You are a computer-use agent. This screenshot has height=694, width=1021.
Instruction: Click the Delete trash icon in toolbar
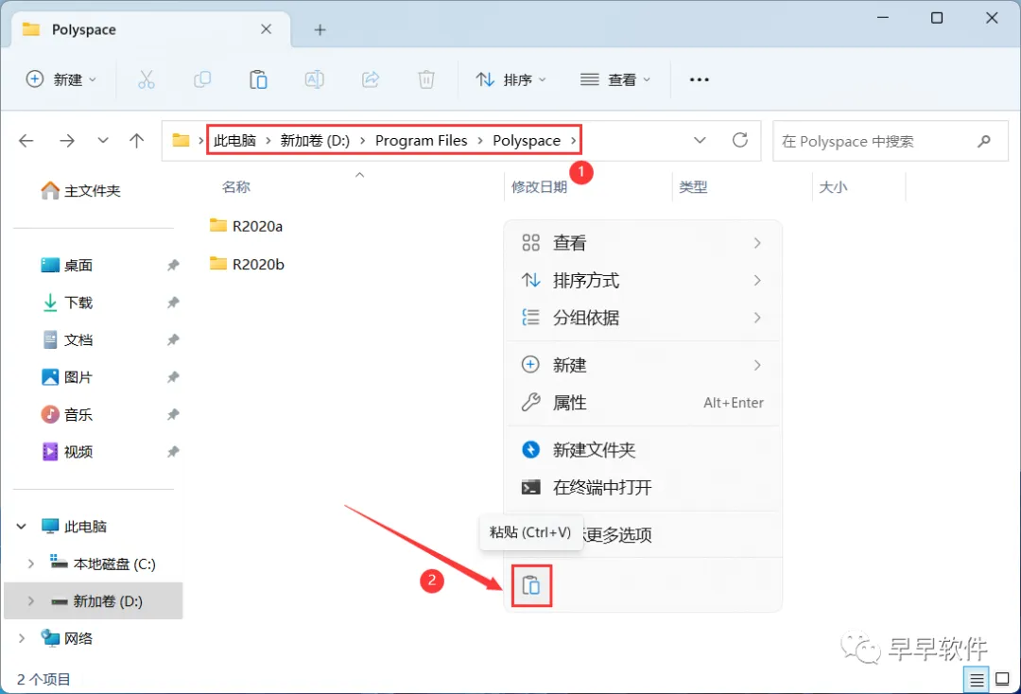click(x=425, y=79)
